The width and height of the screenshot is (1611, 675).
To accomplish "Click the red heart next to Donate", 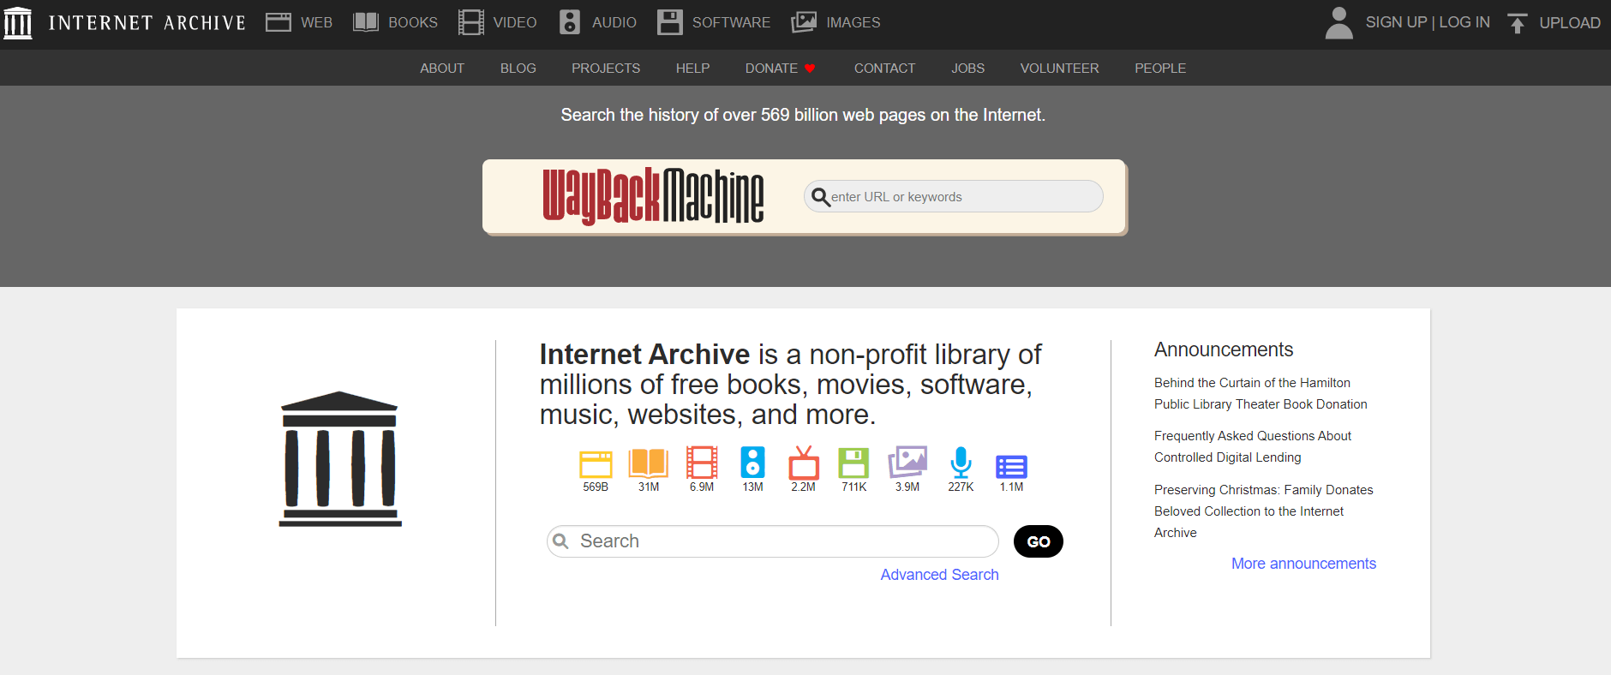I will tap(810, 69).
